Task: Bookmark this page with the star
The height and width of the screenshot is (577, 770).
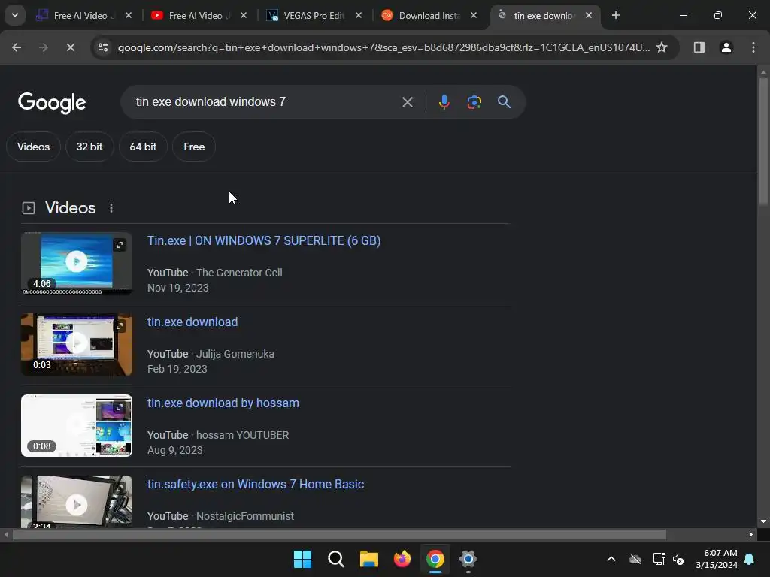Action: point(662,47)
